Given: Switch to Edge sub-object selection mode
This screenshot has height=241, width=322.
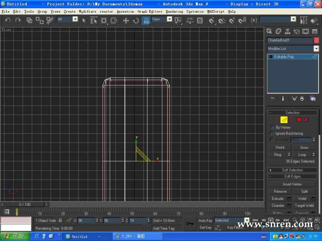Looking at the screenshot, I should click(x=284, y=120).
